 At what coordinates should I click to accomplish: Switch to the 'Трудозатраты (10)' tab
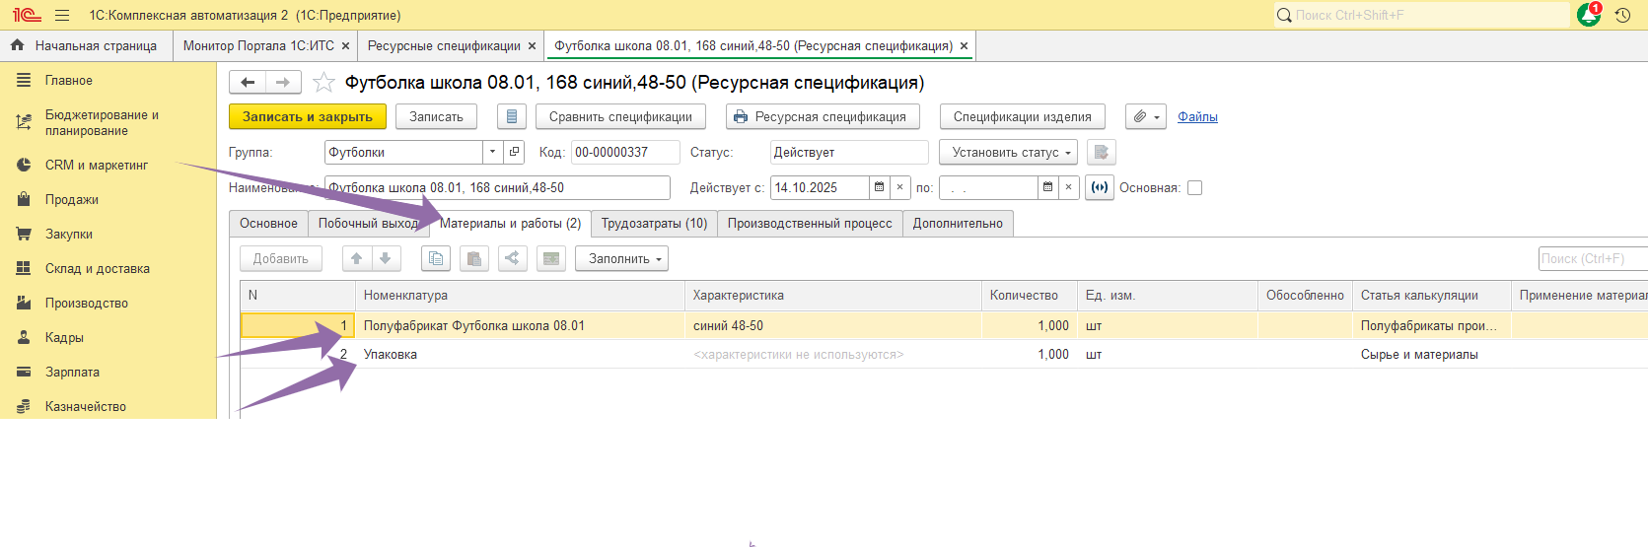point(654,224)
